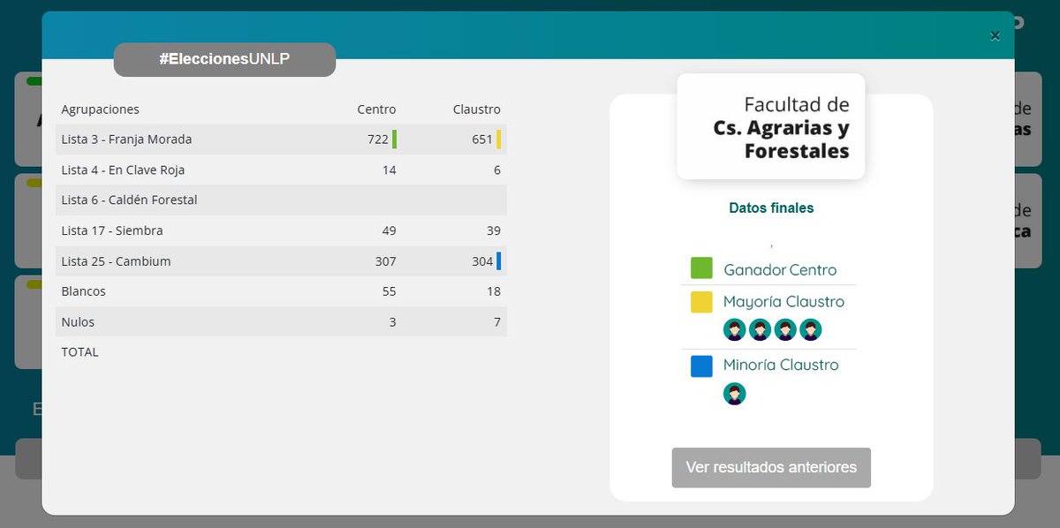Click the Datos finales heading

pos(771,208)
